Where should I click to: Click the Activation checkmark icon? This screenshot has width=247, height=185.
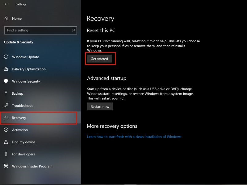[6, 130]
